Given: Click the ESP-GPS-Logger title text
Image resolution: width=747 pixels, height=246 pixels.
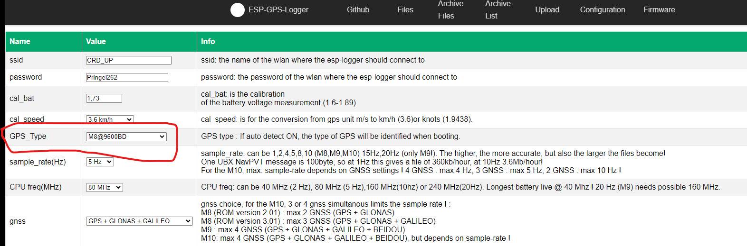Looking at the screenshot, I should [x=278, y=10].
